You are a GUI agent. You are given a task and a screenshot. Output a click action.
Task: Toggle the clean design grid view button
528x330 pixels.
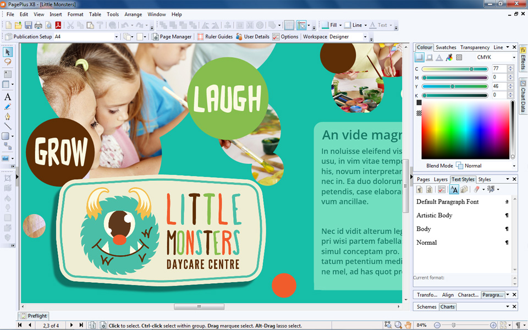[x=289, y=25]
